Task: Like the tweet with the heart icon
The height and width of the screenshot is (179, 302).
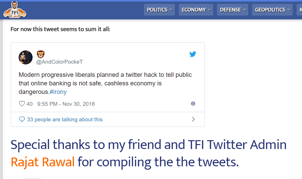Action: [22, 104]
